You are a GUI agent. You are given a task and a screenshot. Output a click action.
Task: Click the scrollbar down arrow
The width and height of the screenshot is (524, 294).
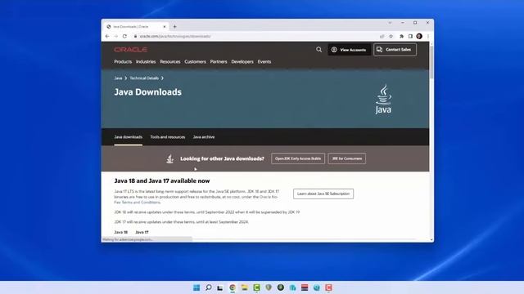431,239
